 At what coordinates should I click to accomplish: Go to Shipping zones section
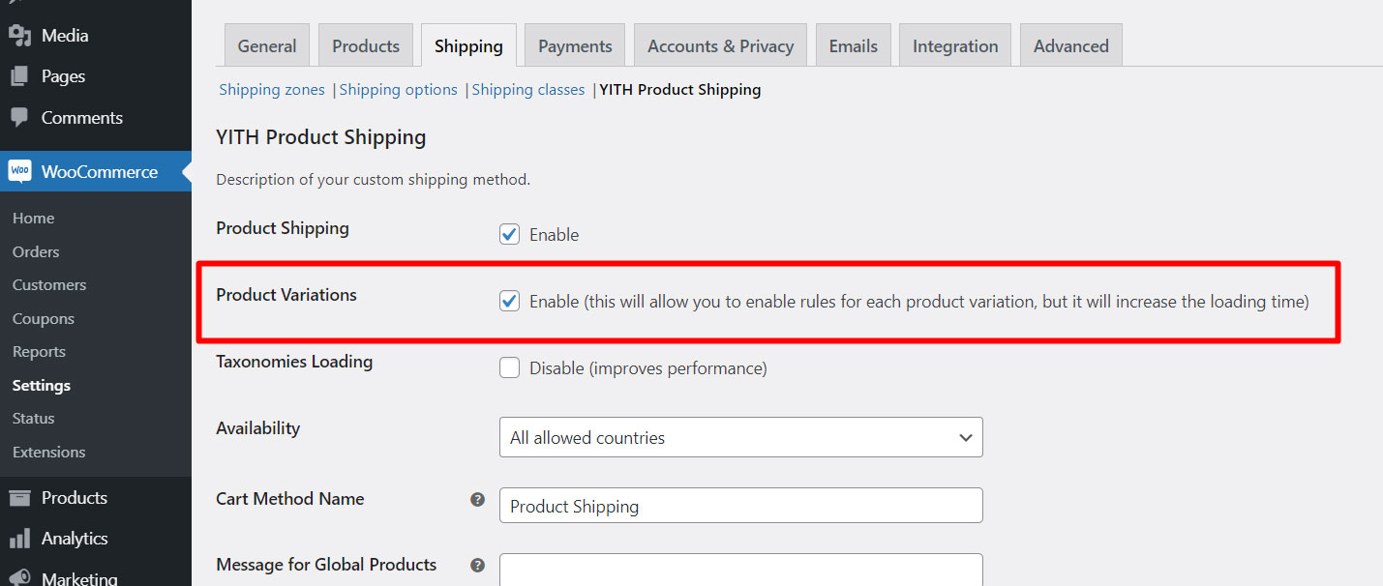point(272,90)
